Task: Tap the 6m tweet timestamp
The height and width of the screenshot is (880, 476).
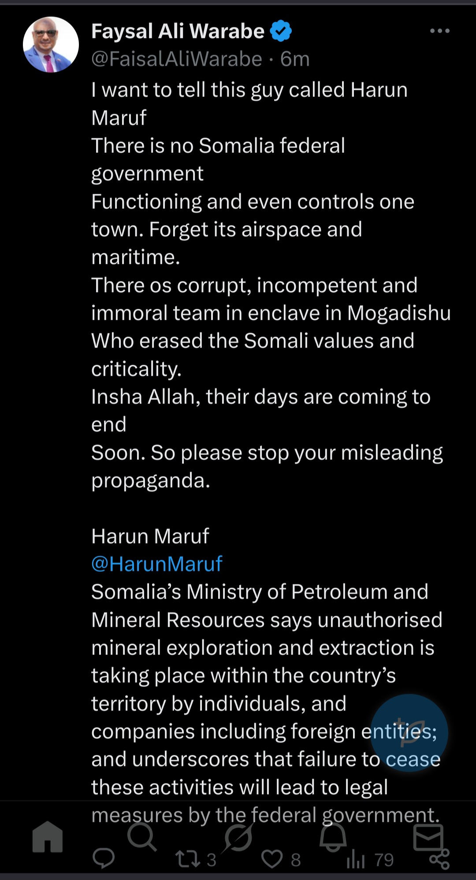Action: [295, 59]
